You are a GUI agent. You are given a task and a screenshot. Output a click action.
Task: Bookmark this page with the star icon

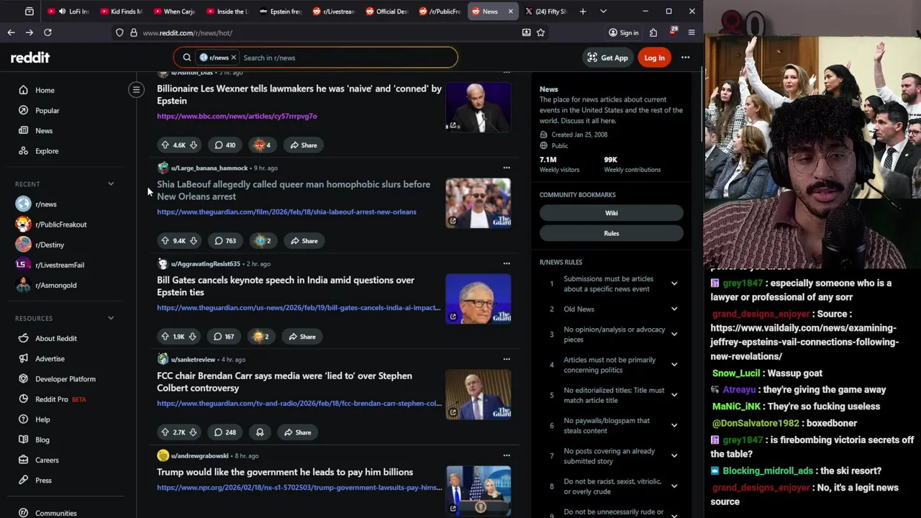tap(540, 32)
